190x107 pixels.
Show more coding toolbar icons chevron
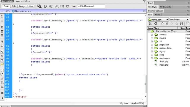point(2,98)
